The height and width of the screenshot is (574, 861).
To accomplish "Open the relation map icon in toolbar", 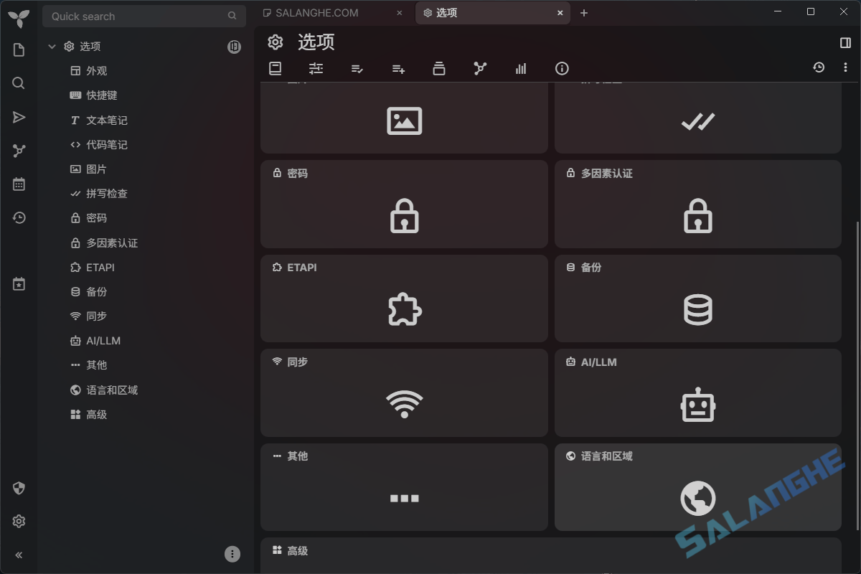I will (x=479, y=68).
